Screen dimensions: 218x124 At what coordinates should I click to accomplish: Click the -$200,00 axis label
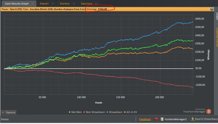200,85
